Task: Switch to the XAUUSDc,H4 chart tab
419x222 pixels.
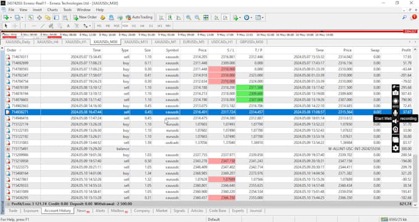Action: (47, 42)
